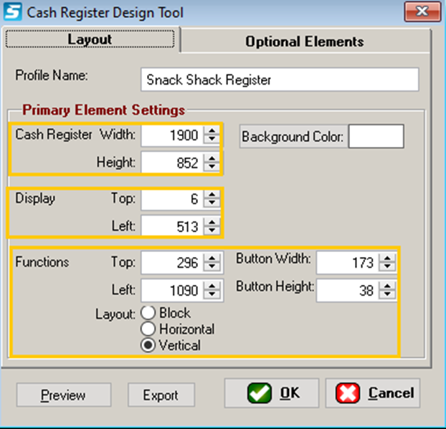Confirm settings with the OK button

(271, 393)
